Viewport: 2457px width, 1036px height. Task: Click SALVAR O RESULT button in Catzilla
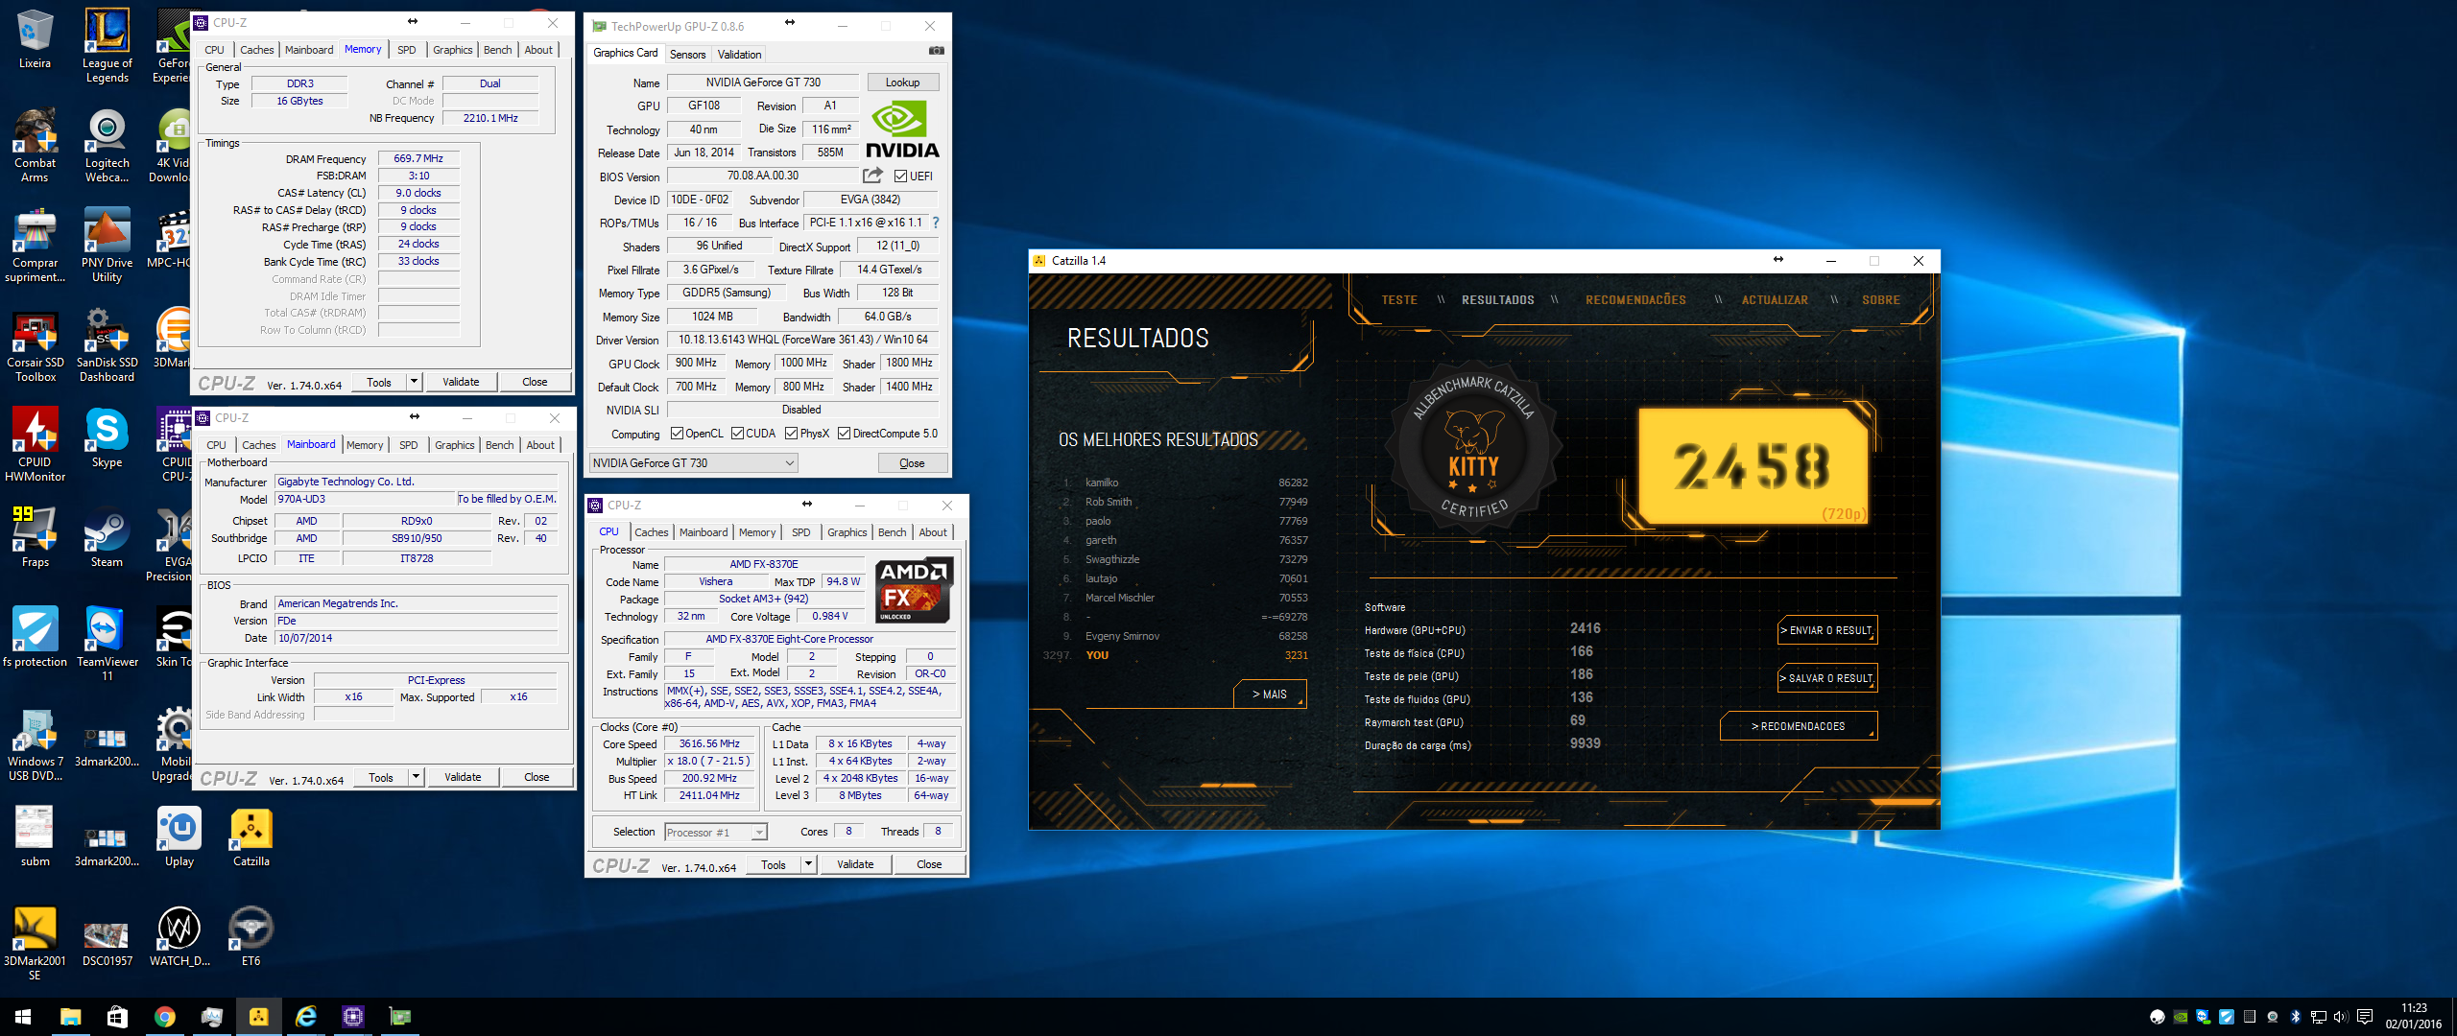[x=1826, y=678]
